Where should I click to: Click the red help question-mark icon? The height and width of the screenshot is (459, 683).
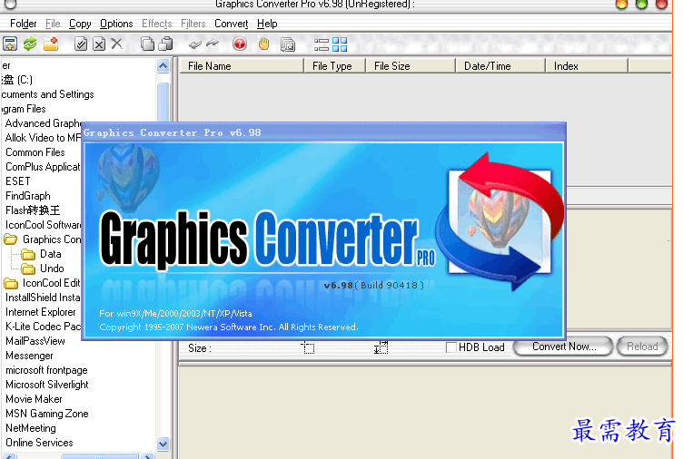click(240, 44)
